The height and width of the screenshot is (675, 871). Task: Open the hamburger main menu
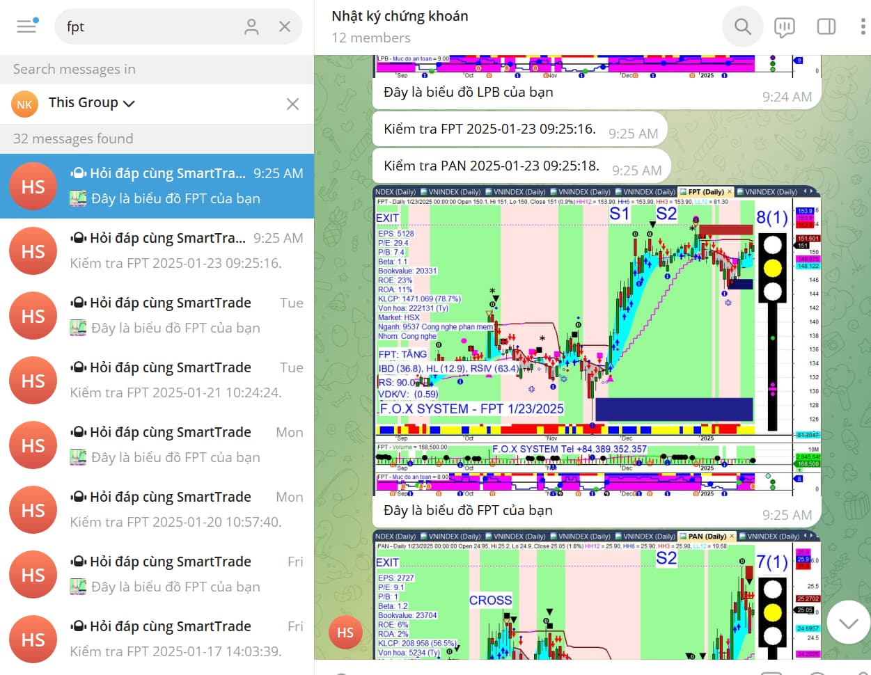pyautogui.click(x=26, y=26)
